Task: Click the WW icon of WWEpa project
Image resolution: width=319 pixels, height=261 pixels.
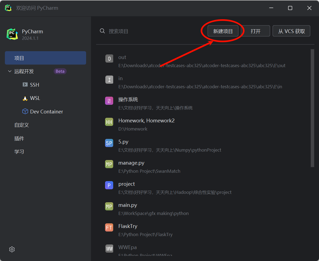Action: pyautogui.click(x=109, y=249)
